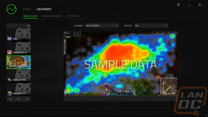Switch to the Stats tab
This screenshot has width=208, height=117.
(x=27, y=9)
